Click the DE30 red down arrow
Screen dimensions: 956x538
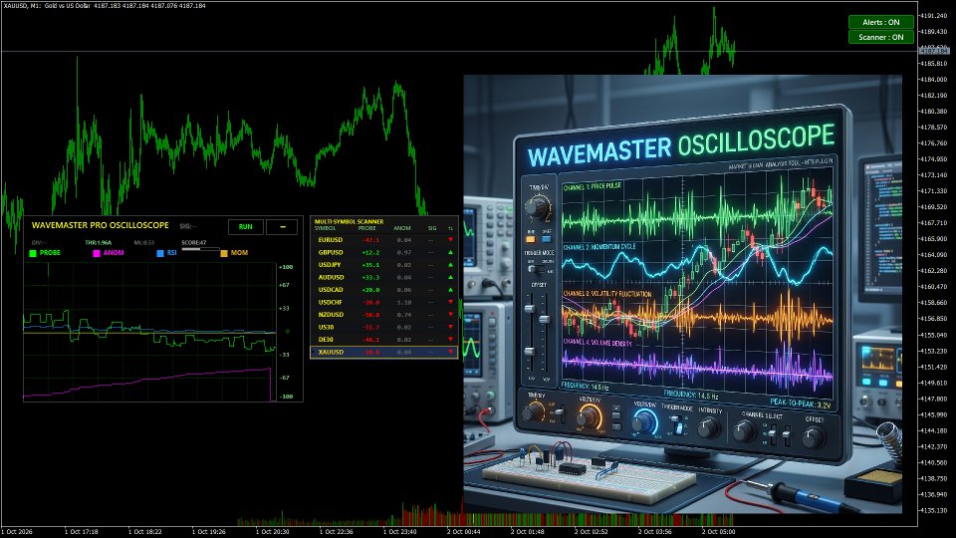pos(450,339)
